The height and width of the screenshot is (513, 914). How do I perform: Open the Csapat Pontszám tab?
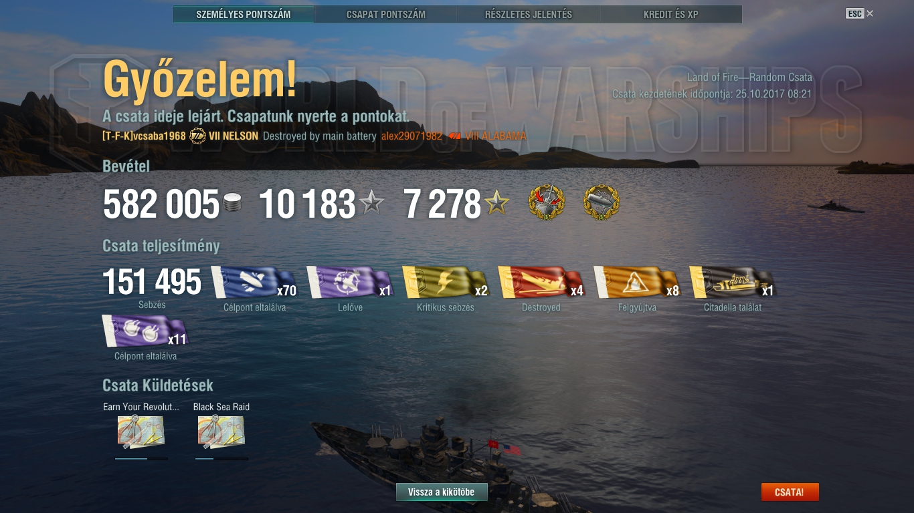pos(386,14)
